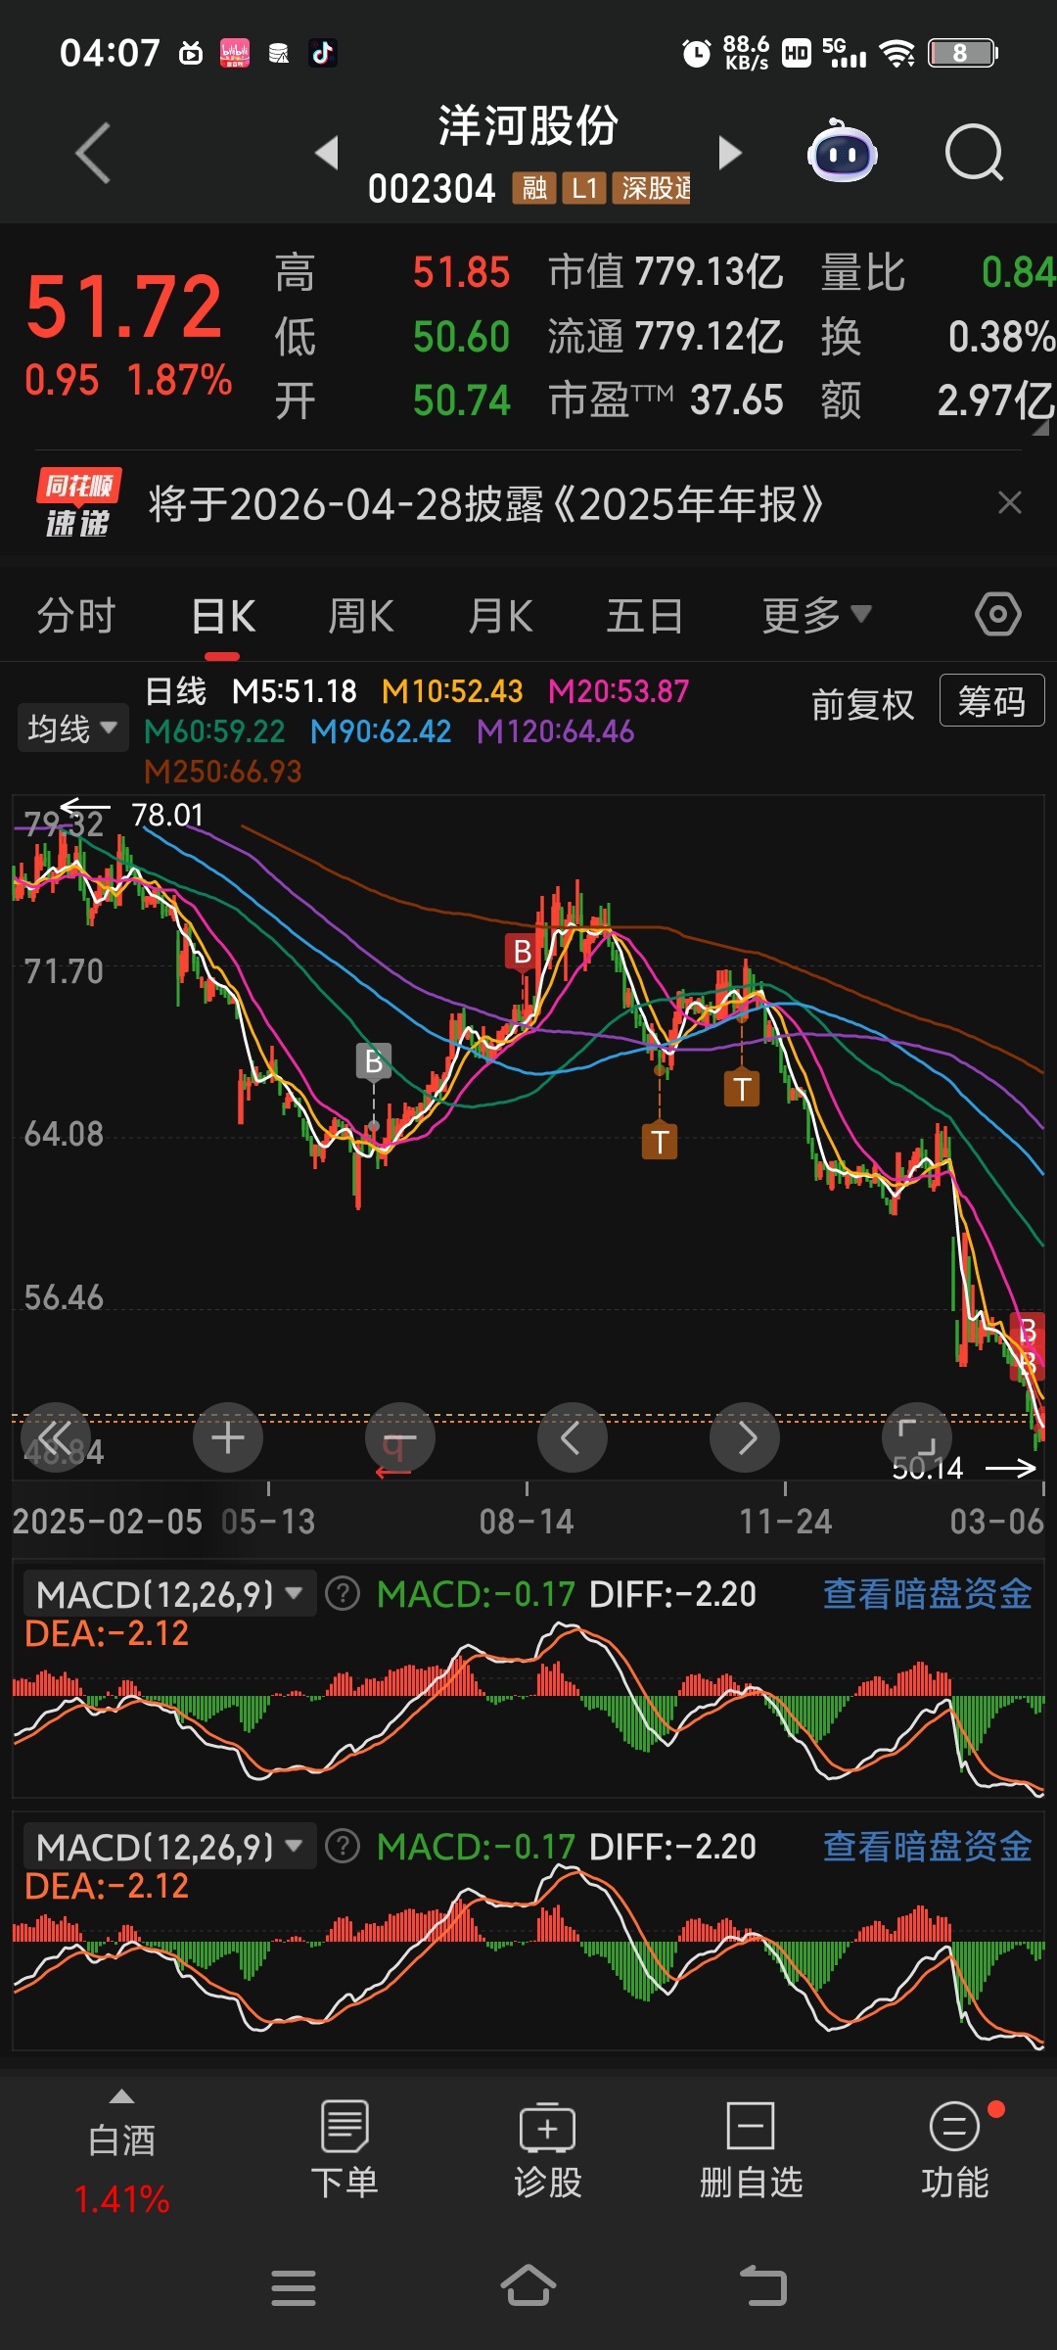Open chart settings hexagon icon

pos(998,615)
